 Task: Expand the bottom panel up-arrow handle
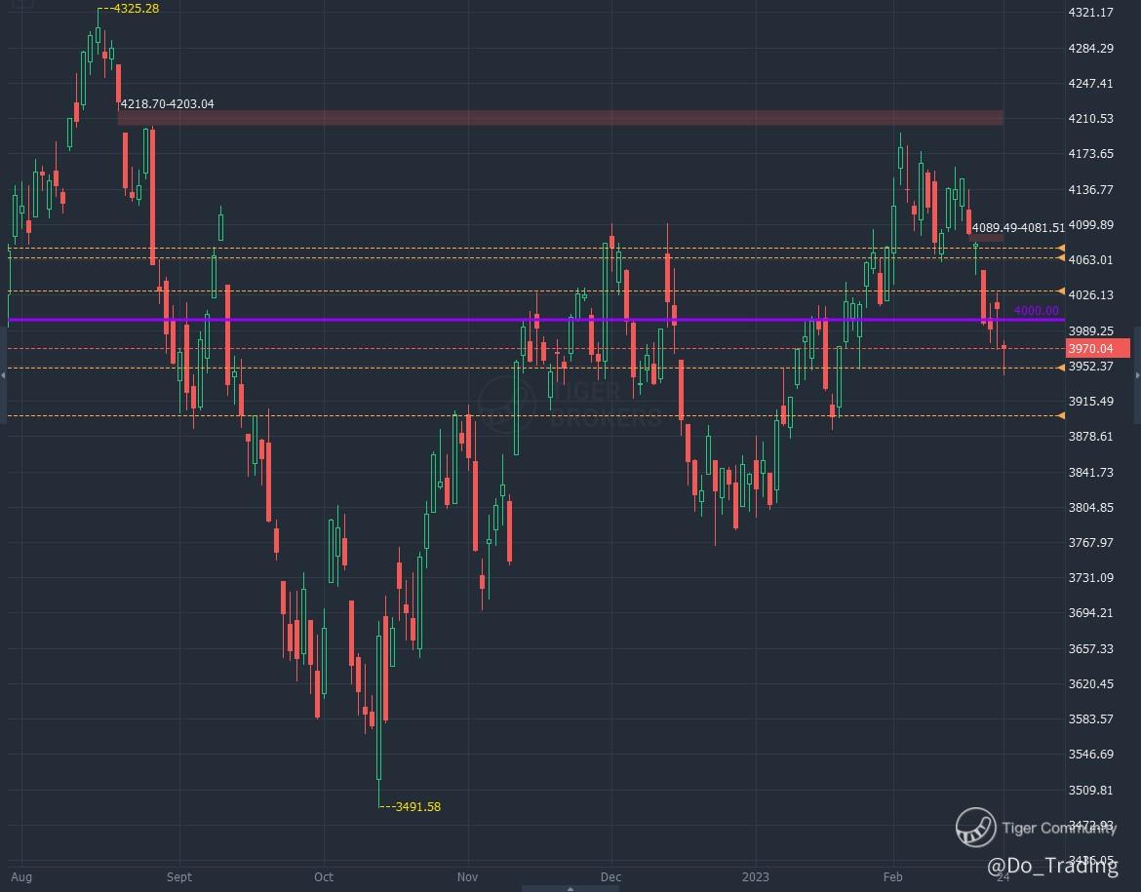point(570,888)
